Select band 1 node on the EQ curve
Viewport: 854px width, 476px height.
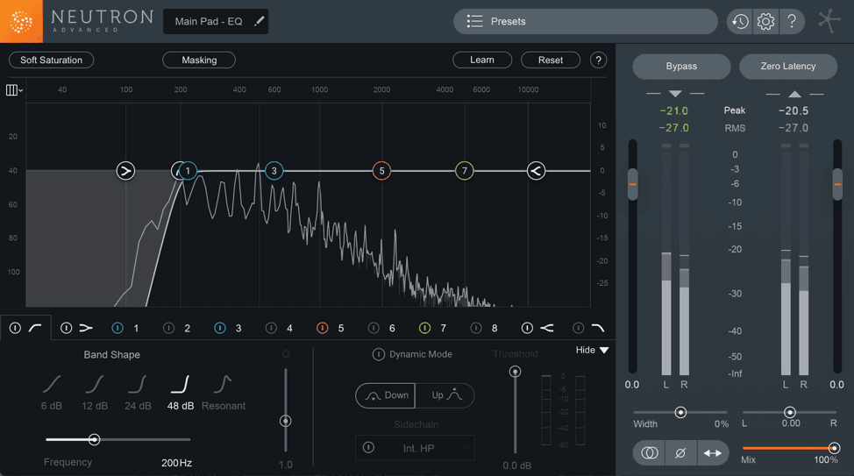tap(188, 171)
